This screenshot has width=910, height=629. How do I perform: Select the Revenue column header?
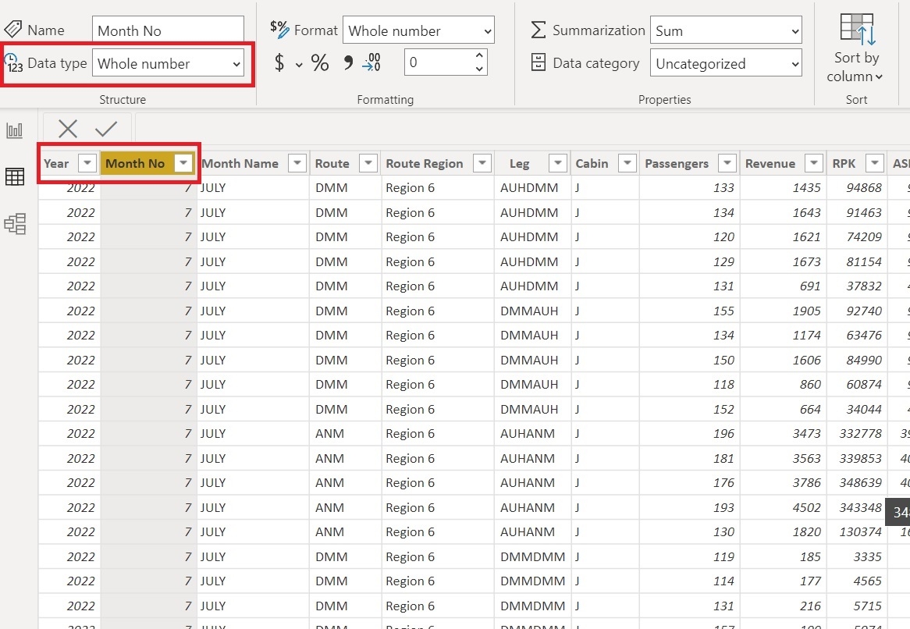pyautogui.click(x=770, y=164)
